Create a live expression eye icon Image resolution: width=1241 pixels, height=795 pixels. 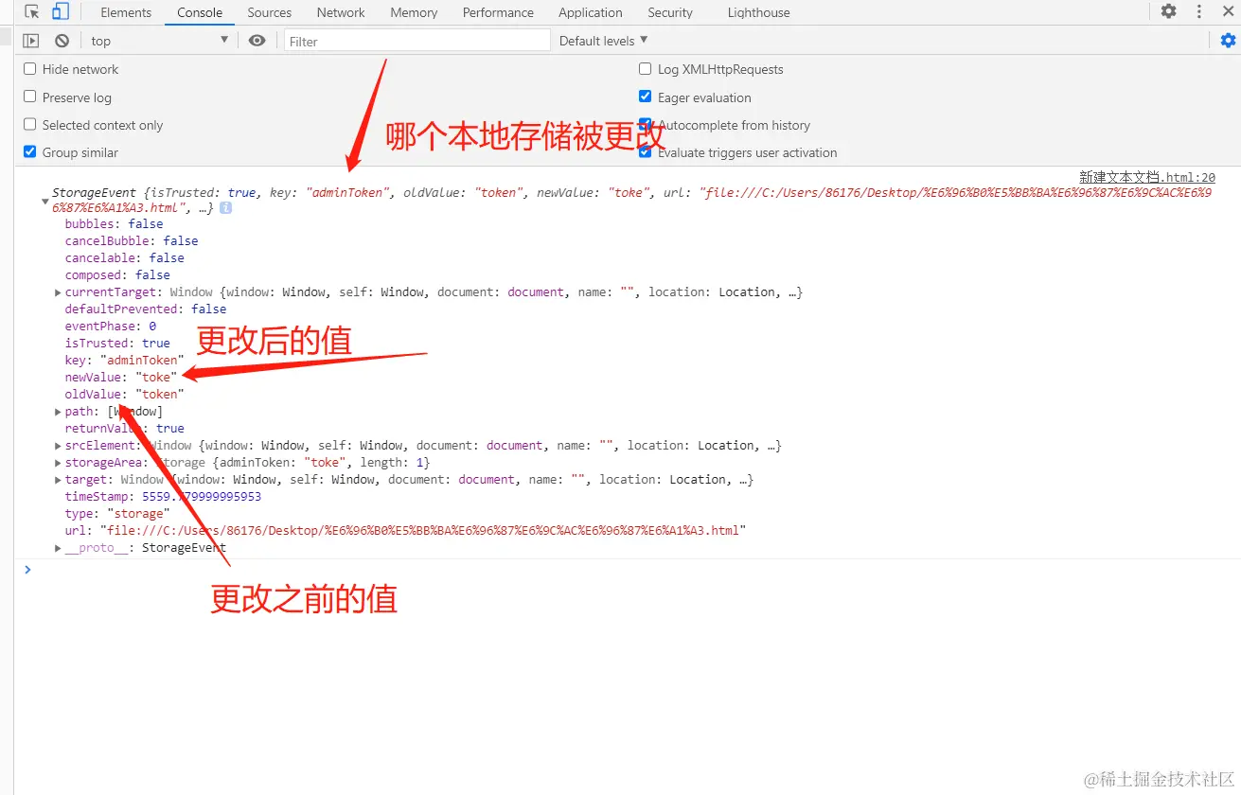(x=257, y=41)
